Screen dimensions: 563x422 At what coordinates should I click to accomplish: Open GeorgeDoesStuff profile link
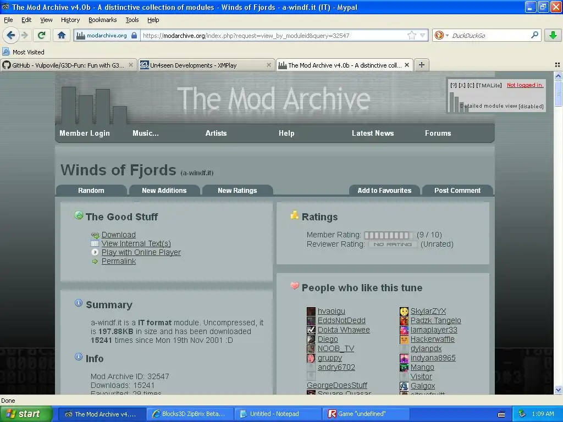coord(337,385)
